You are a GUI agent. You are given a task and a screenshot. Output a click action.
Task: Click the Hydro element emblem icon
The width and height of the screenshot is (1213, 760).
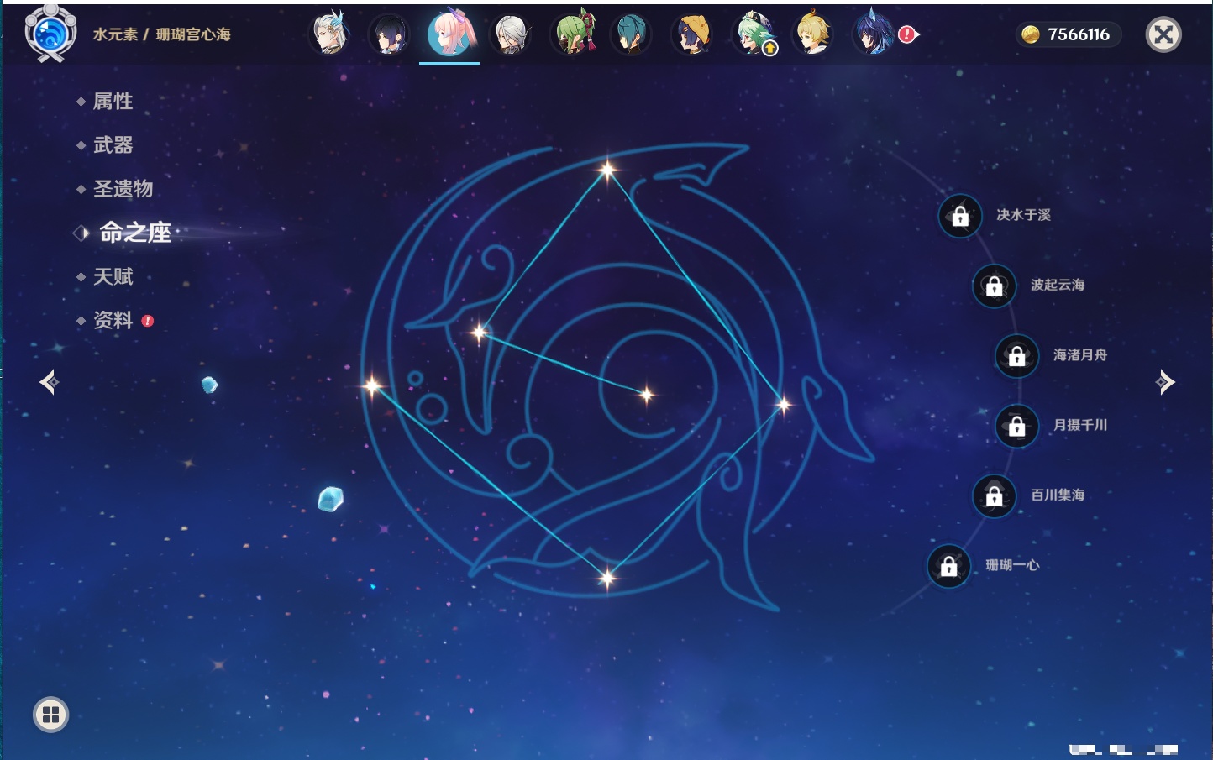click(x=50, y=34)
